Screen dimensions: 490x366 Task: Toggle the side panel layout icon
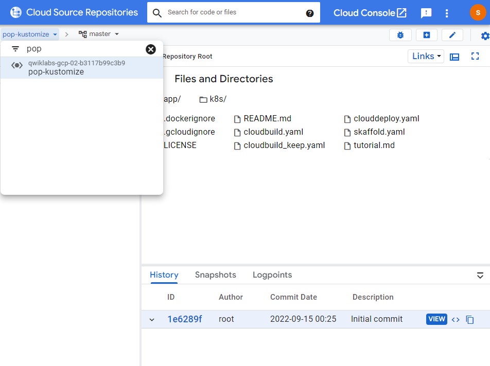[454, 57]
